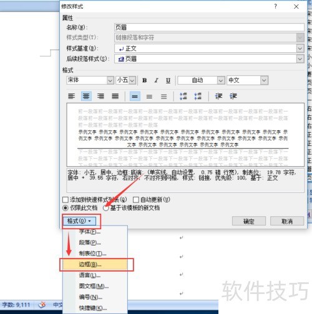The width and height of the screenshot is (312, 314).
Task: Open dialog help question mark
Action: click(276, 6)
